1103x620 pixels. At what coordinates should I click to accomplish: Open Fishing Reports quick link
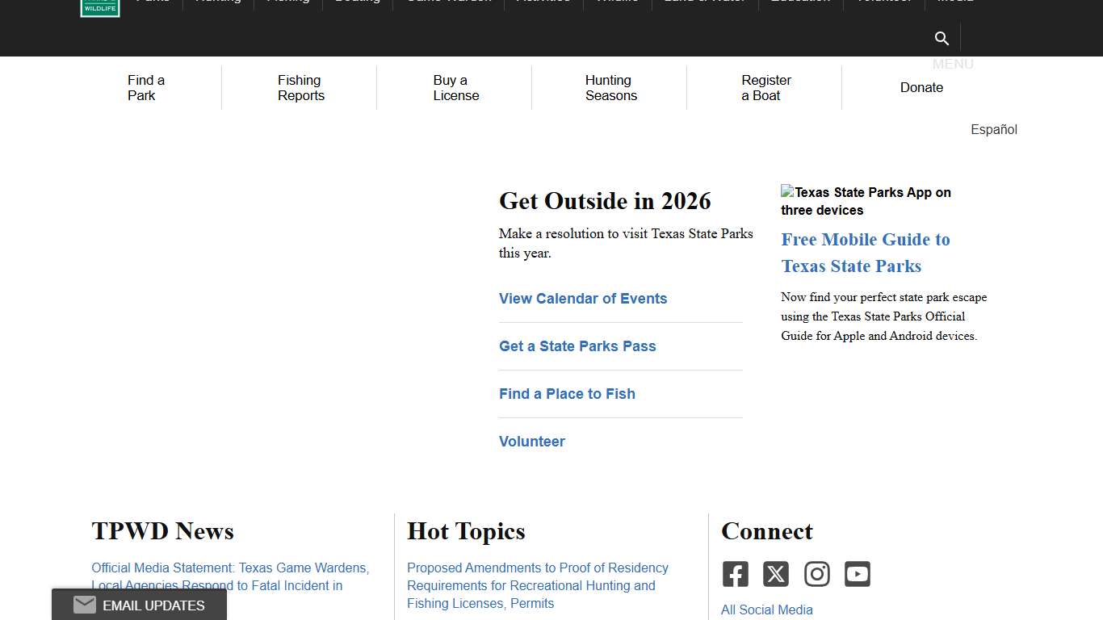tap(300, 87)
